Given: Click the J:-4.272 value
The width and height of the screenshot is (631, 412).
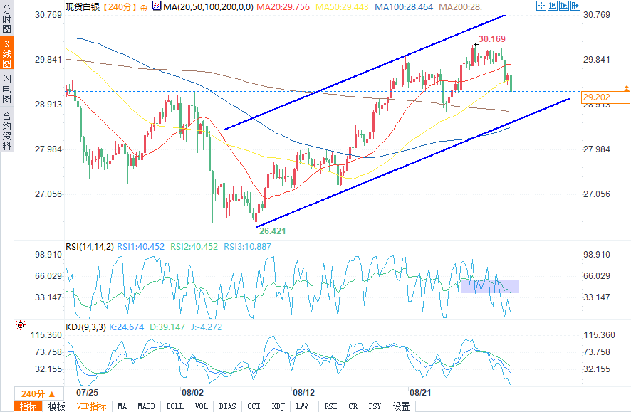Looking at the screenshot, I should point(207,327).
